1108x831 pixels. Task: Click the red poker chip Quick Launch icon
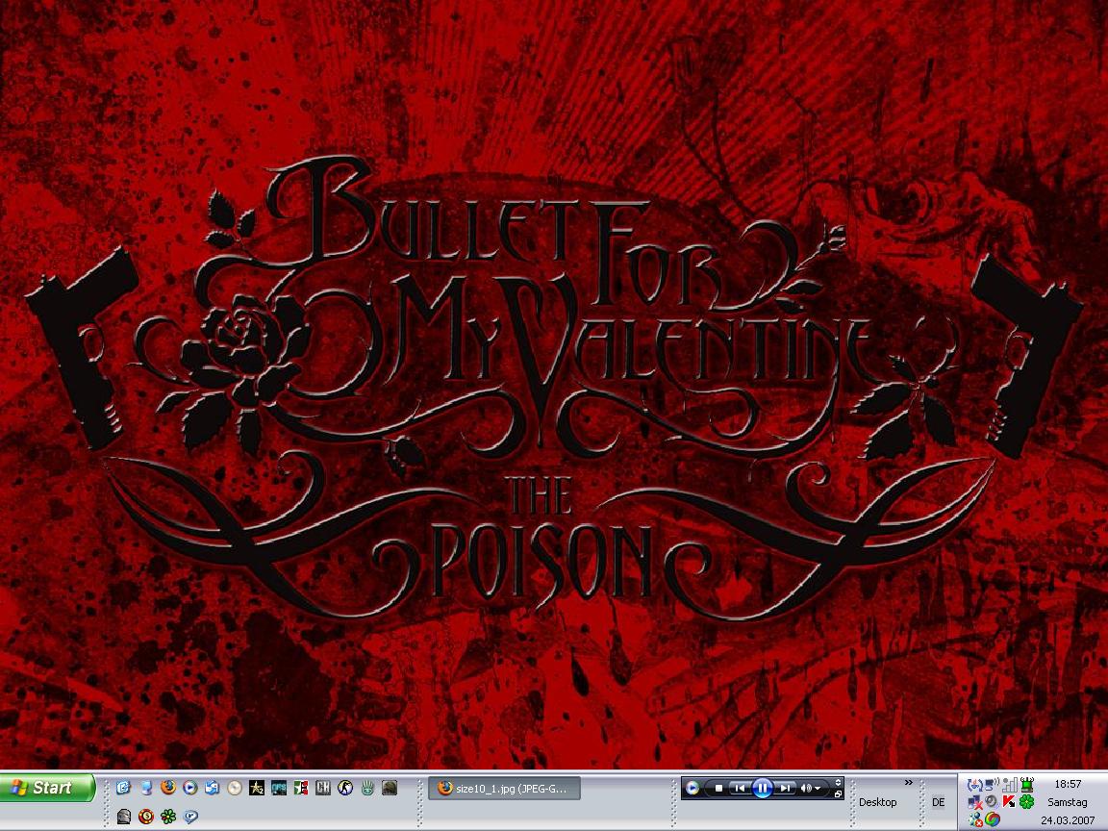pos(146,817)
